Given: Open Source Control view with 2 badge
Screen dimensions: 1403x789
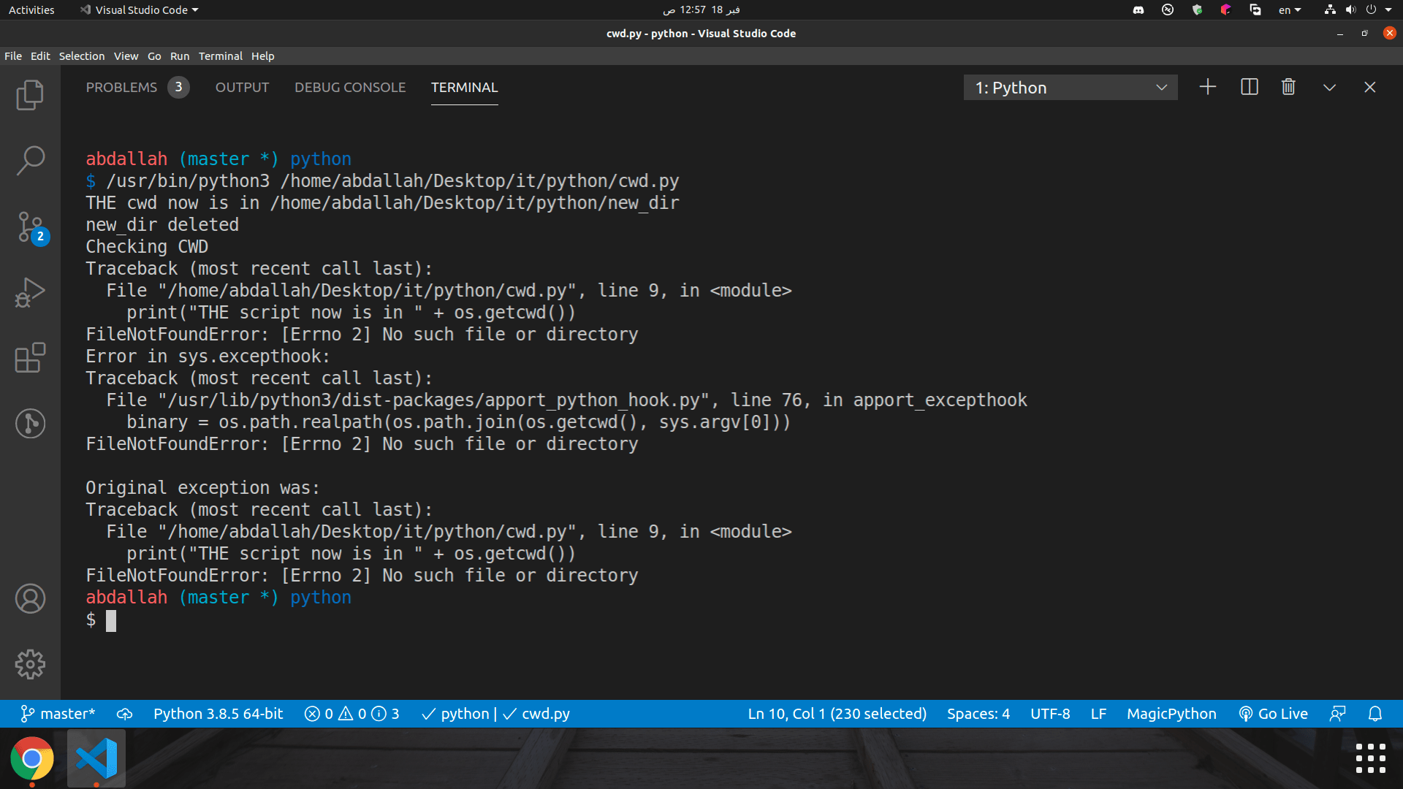Looking at the screenshot, I should point(30,227).
